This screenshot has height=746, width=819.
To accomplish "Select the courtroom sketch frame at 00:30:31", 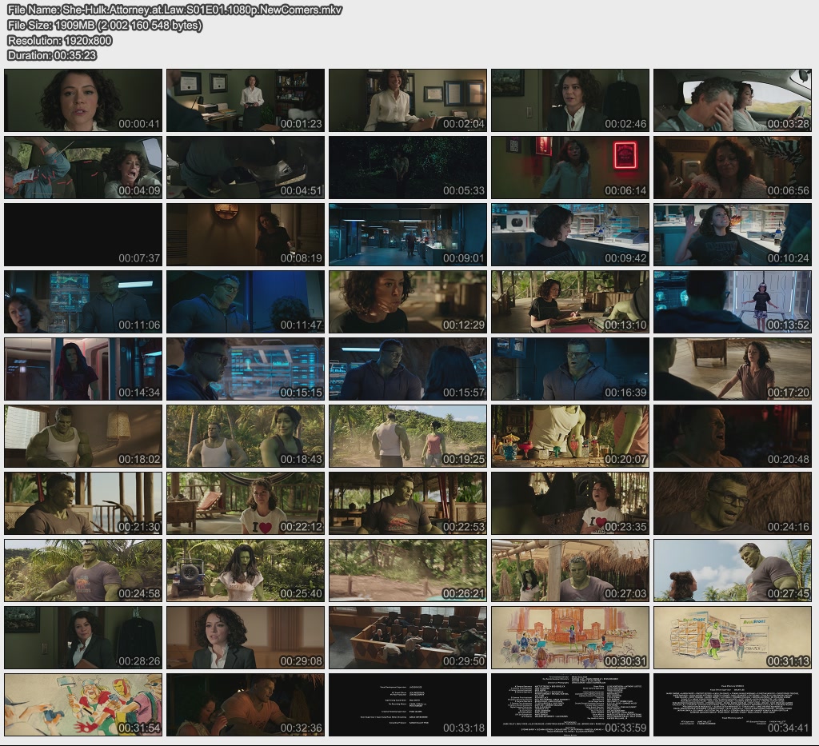I will [x=570, y=638].
